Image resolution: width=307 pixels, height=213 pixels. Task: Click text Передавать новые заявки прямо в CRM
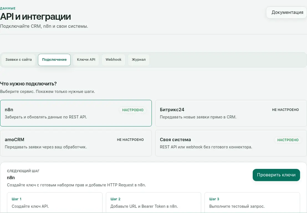pos(198,117)
